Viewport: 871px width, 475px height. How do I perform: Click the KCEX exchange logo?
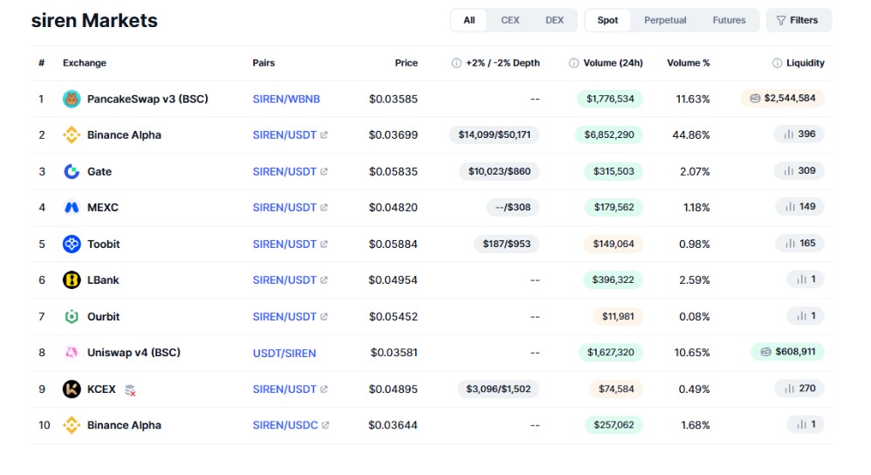tap(72, 389)
